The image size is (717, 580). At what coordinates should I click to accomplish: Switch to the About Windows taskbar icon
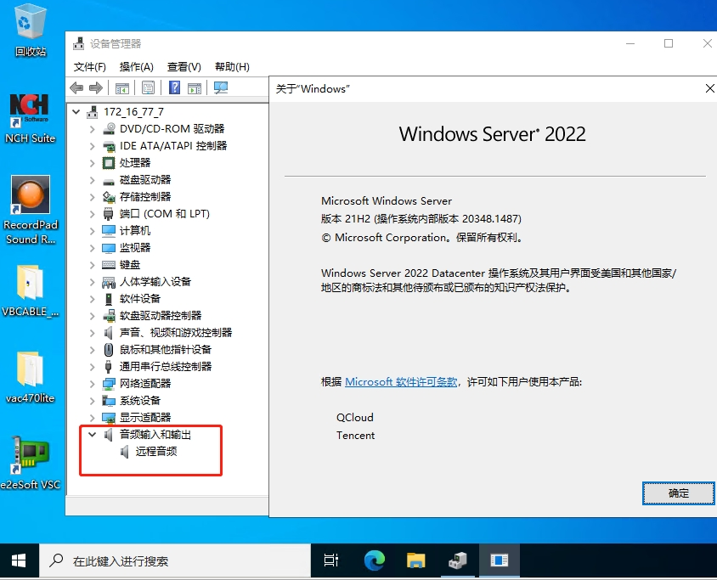(499, 560)
